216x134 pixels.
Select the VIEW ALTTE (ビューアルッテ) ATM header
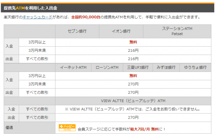coord(133,101)
